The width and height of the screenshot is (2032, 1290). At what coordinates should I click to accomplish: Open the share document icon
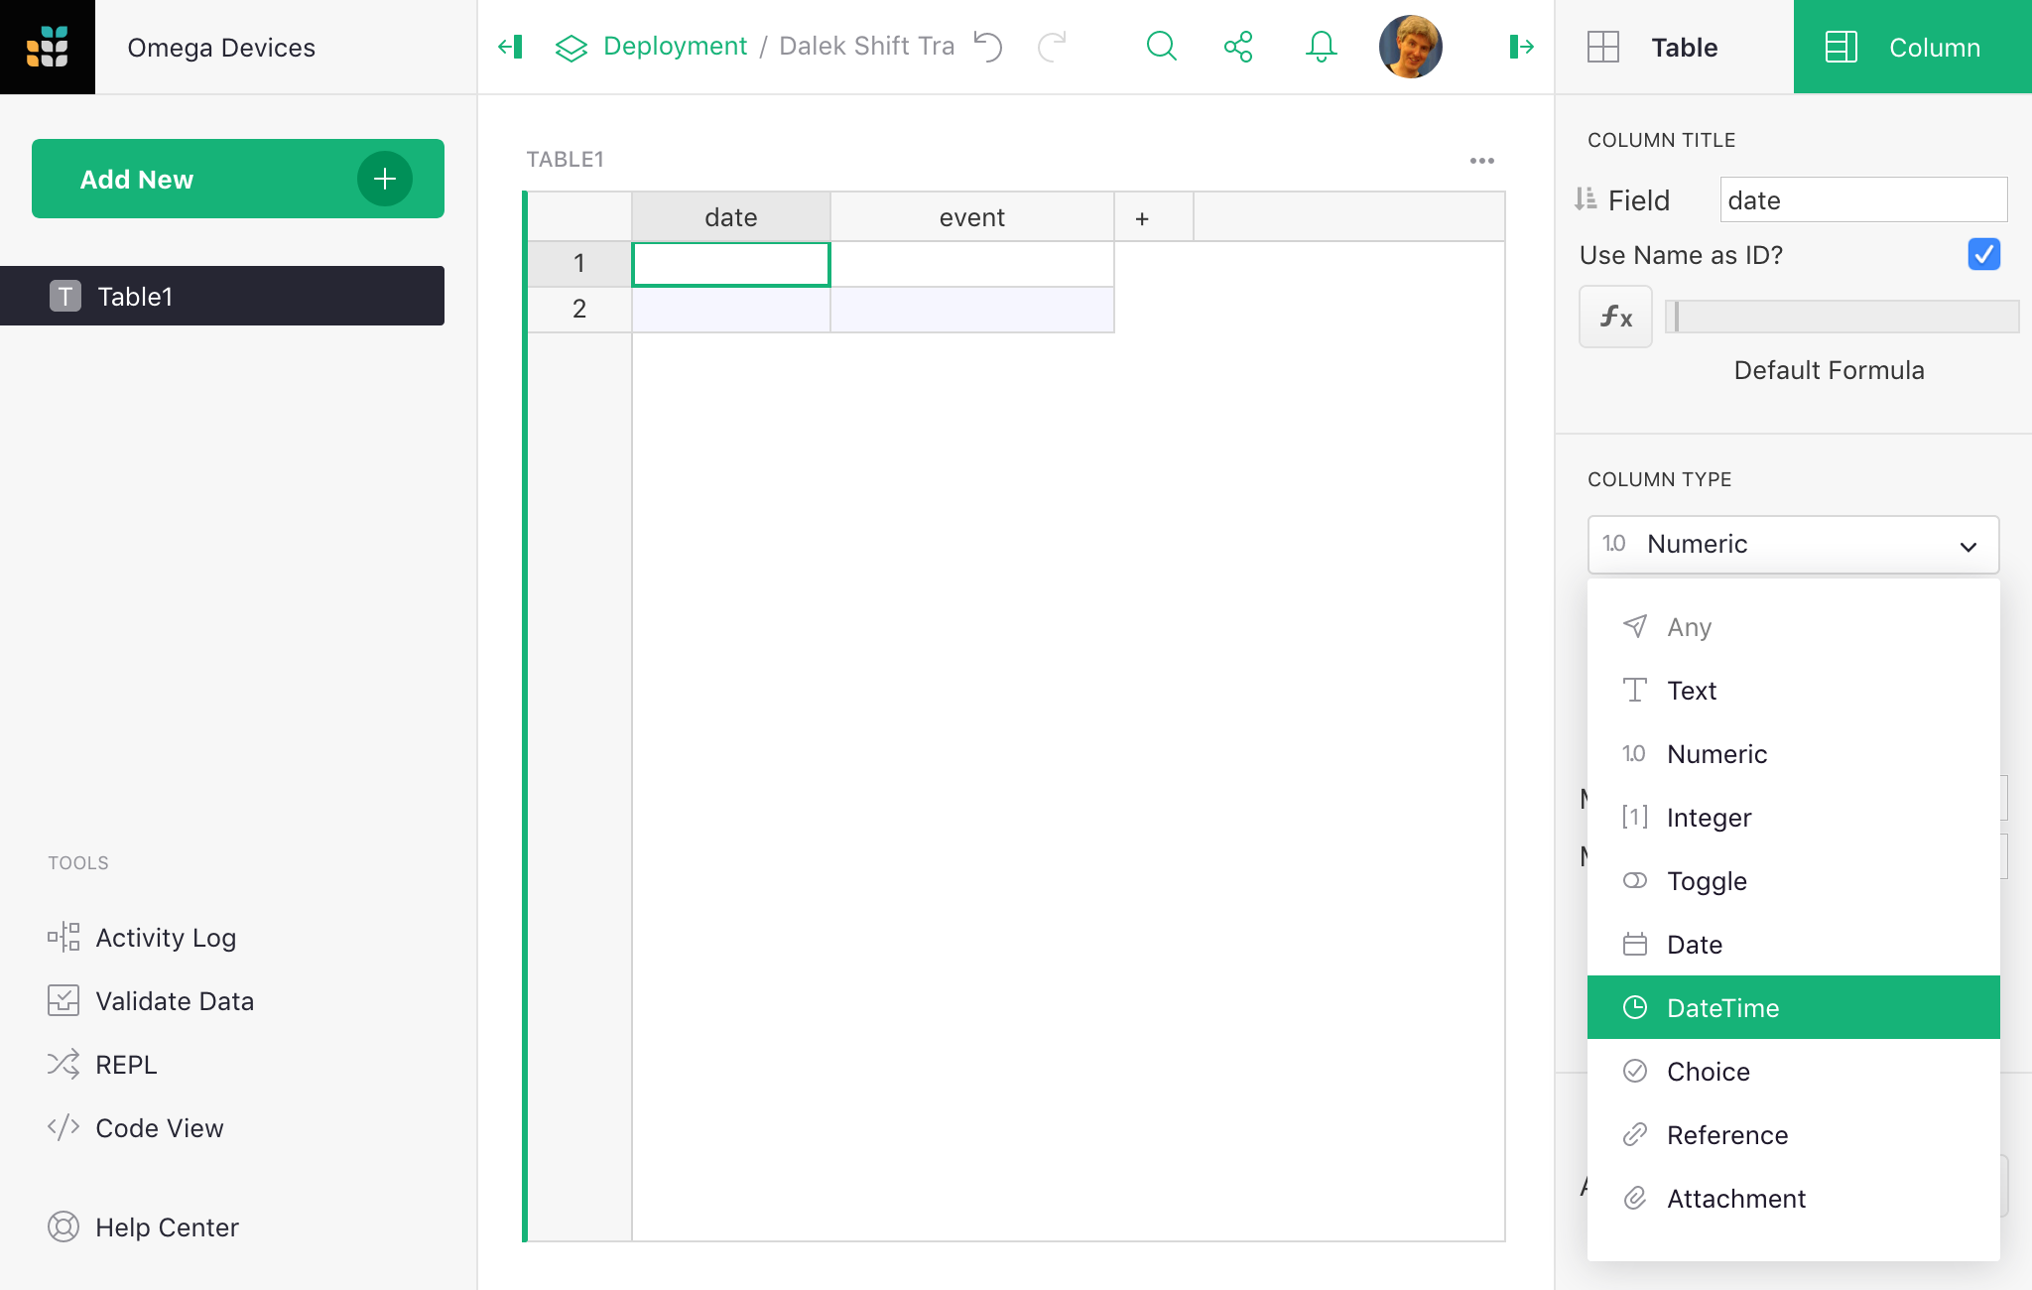coord(1238,47)
